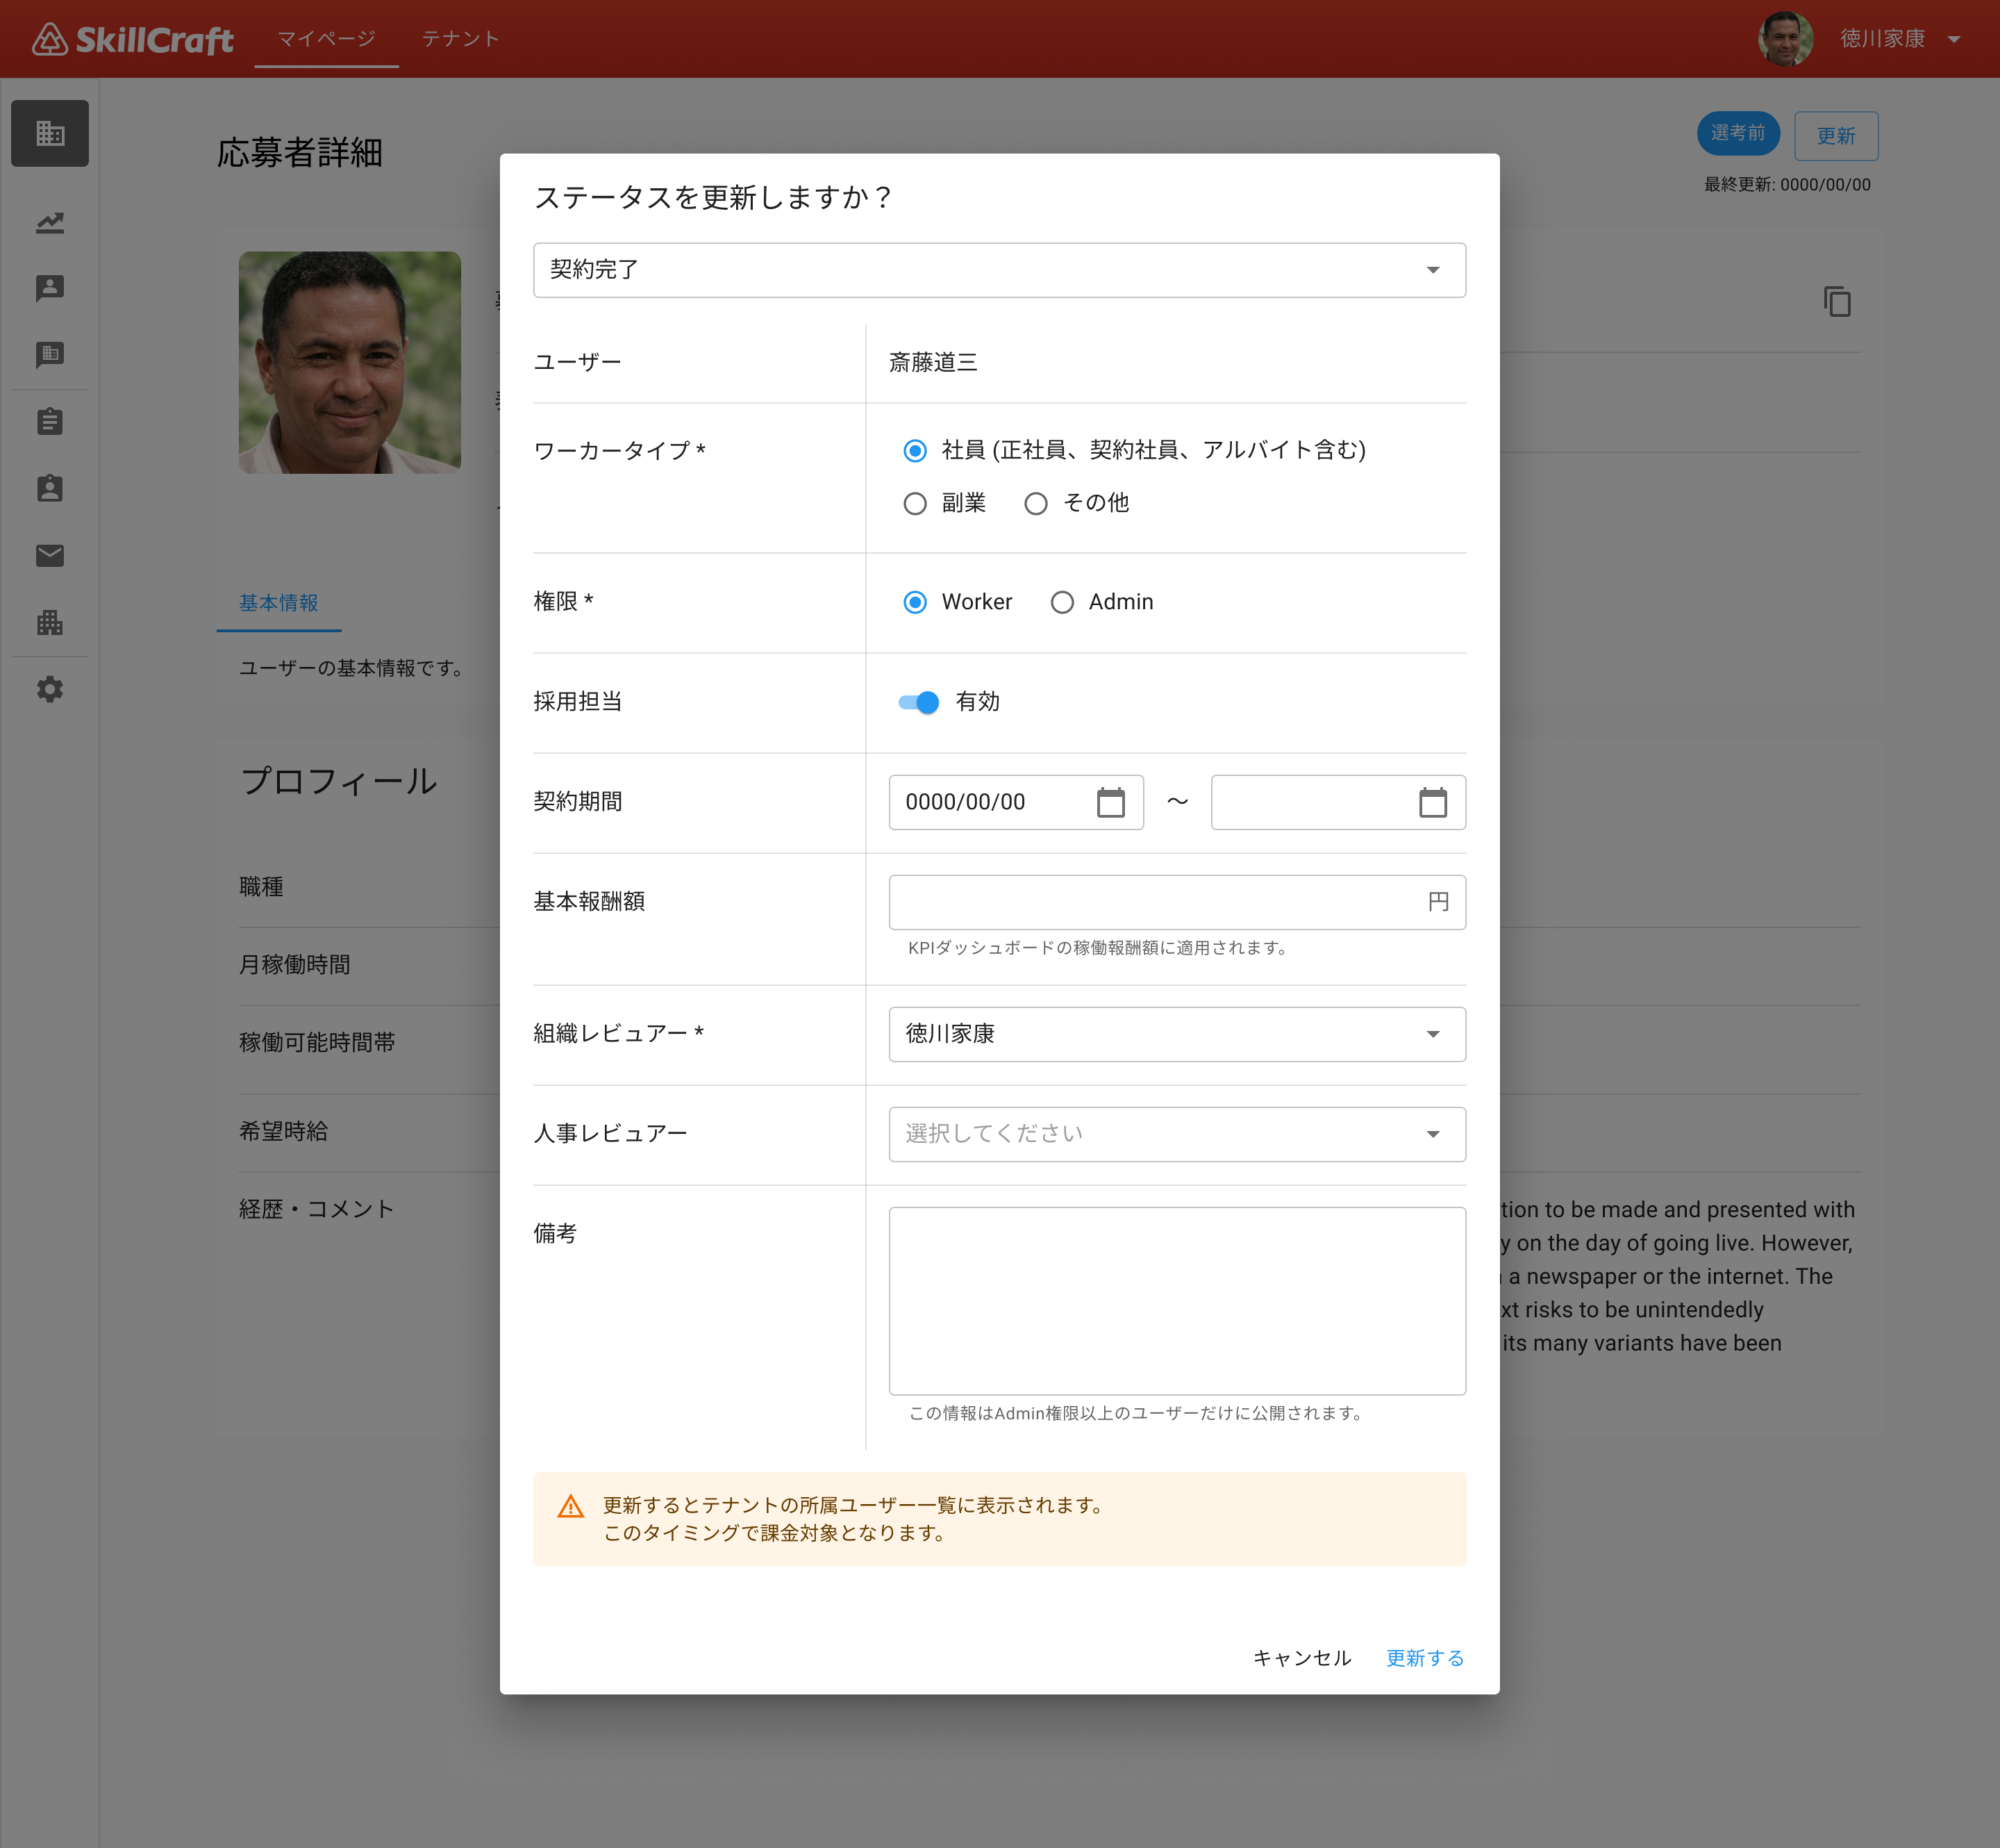Open the 契約完了 status dropdown

point(999,270)
